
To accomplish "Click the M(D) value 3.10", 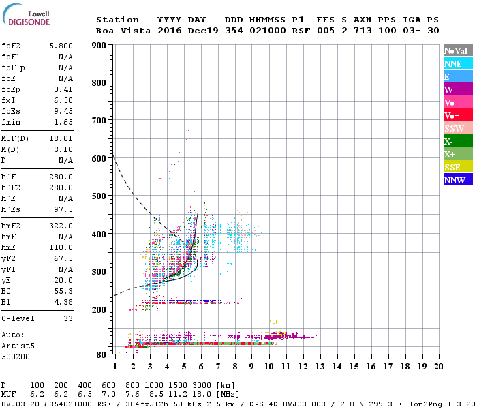I will pos(63,149).
